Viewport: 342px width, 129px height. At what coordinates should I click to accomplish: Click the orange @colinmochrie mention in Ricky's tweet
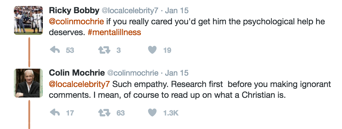[76, 22]
